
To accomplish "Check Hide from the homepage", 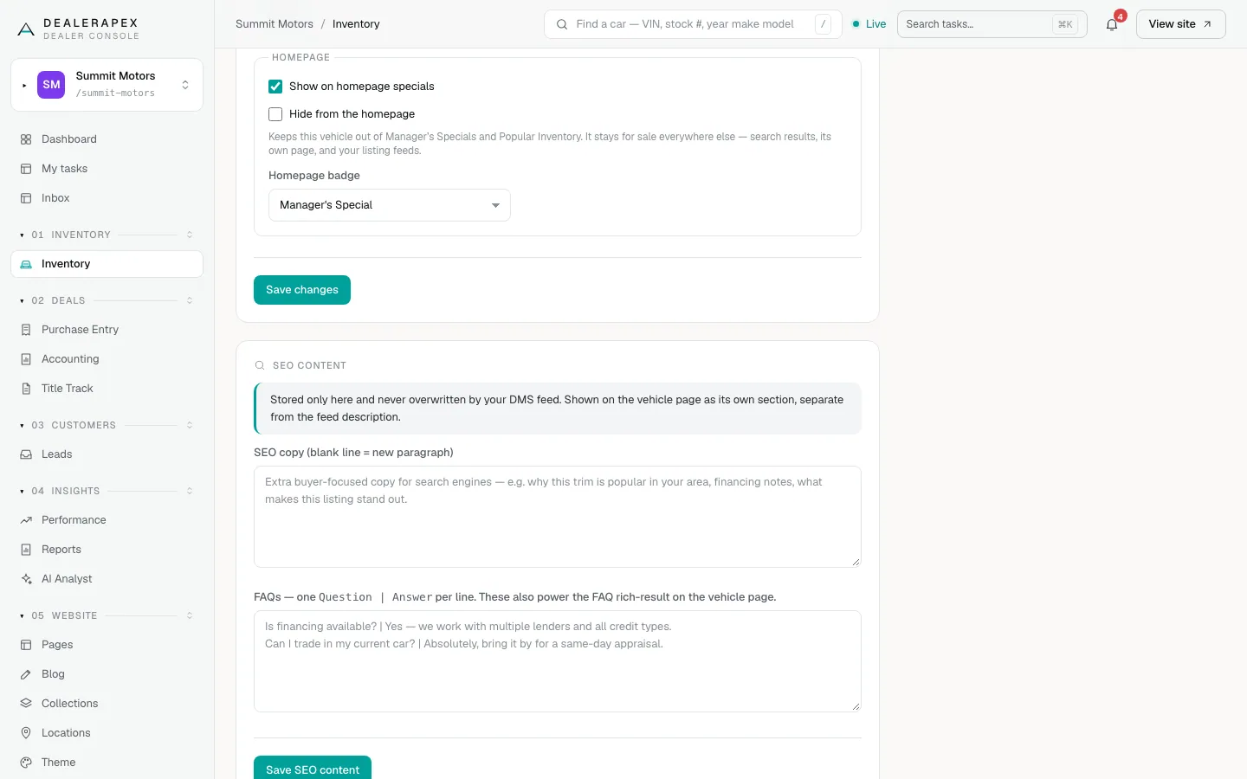I will pyautogui.click(x=275, y=114).
